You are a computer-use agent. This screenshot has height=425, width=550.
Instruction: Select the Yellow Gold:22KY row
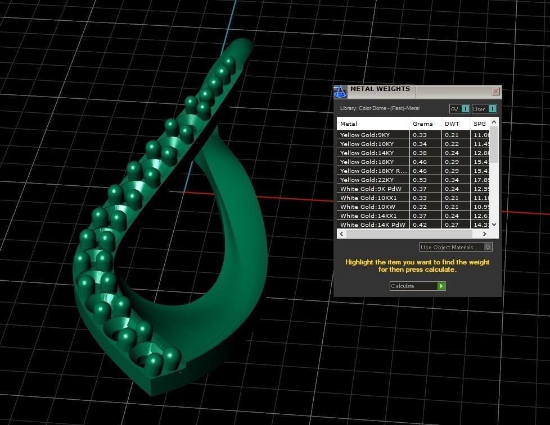[x=413, y=180]
